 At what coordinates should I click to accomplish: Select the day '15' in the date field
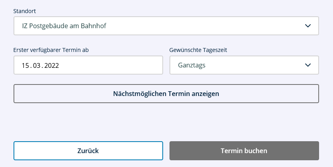pos(26,65)
